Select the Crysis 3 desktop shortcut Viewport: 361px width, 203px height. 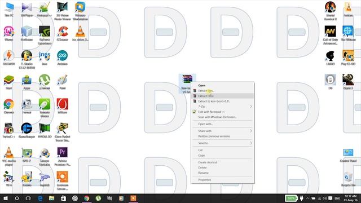point(348,82)
